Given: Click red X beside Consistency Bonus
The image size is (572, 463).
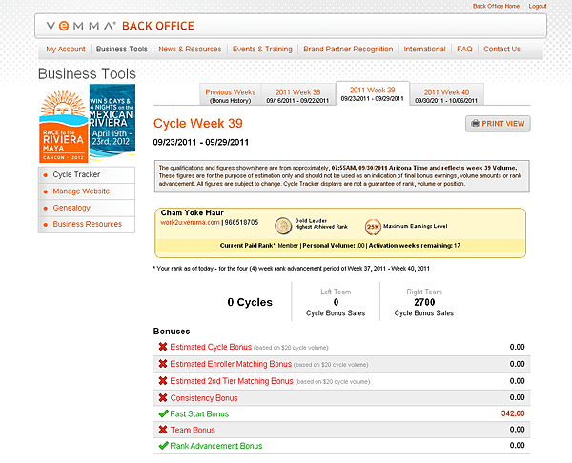Looking at the screenshot, I should click(163, 397).
